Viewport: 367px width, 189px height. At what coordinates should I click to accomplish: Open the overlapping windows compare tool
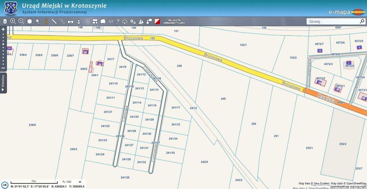click(x=87, y=22)
